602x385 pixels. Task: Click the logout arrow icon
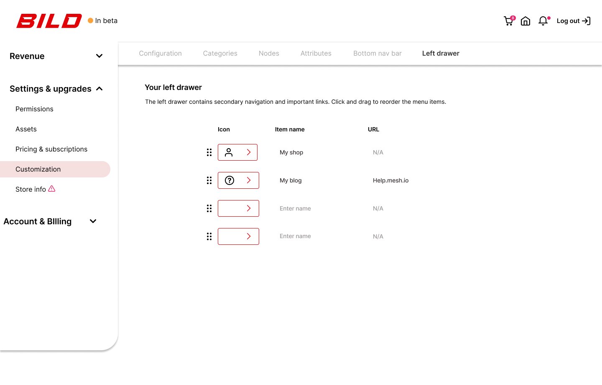pos(587,21)
